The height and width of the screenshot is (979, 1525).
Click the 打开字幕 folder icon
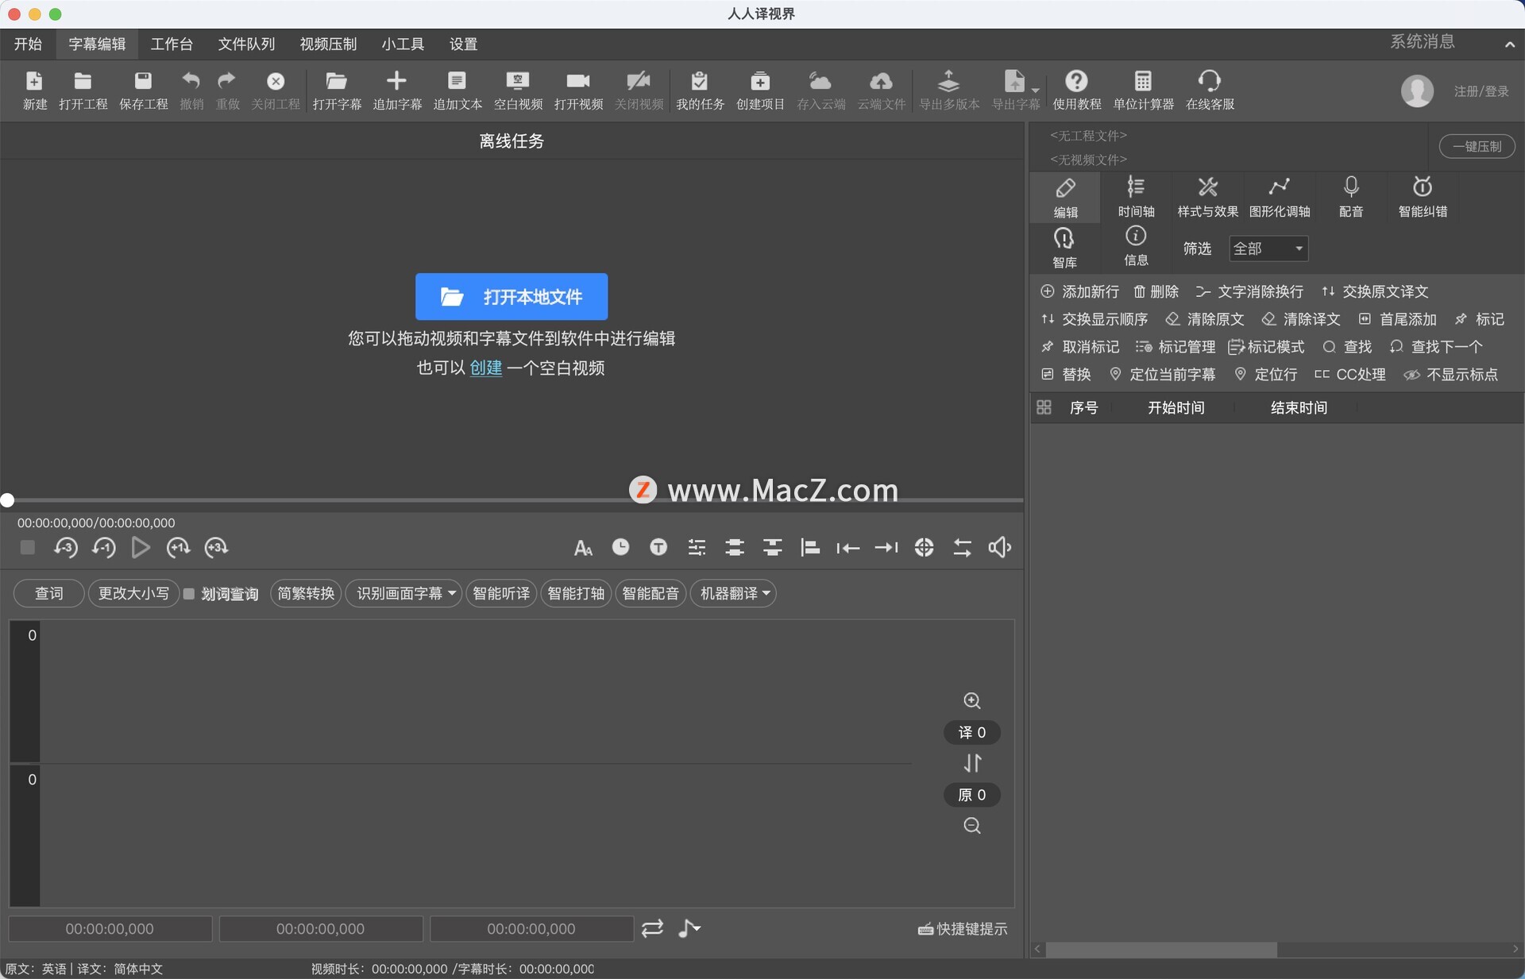coord(337,82)
